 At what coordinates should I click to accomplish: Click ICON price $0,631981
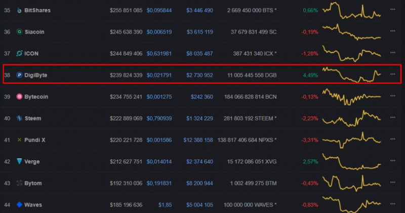(x=159, y=54)
